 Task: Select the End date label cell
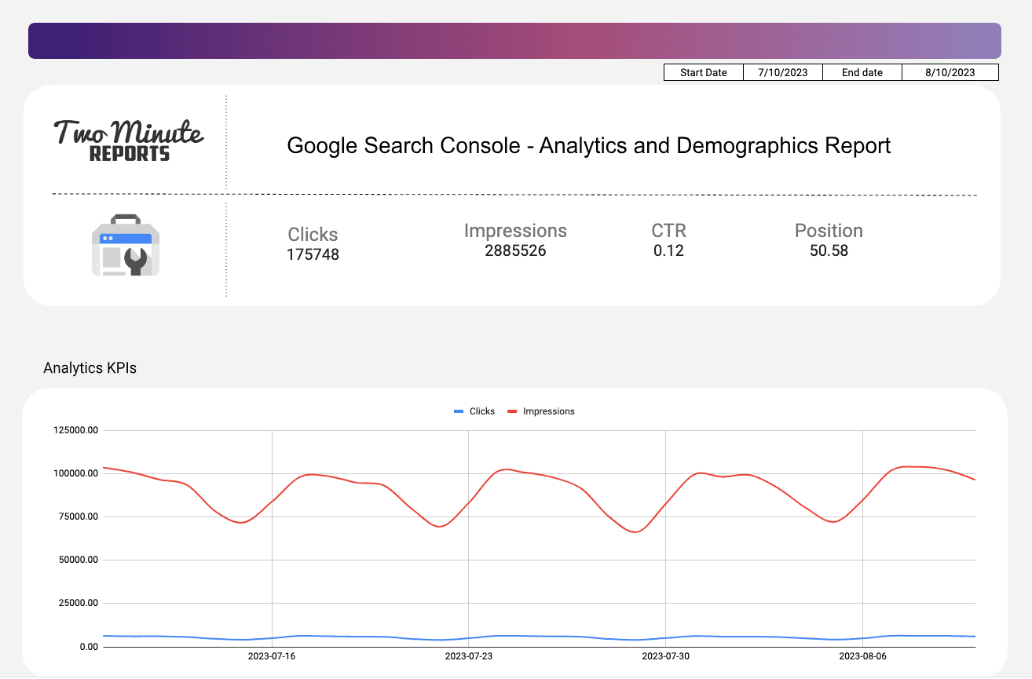[x=862, y=72]
